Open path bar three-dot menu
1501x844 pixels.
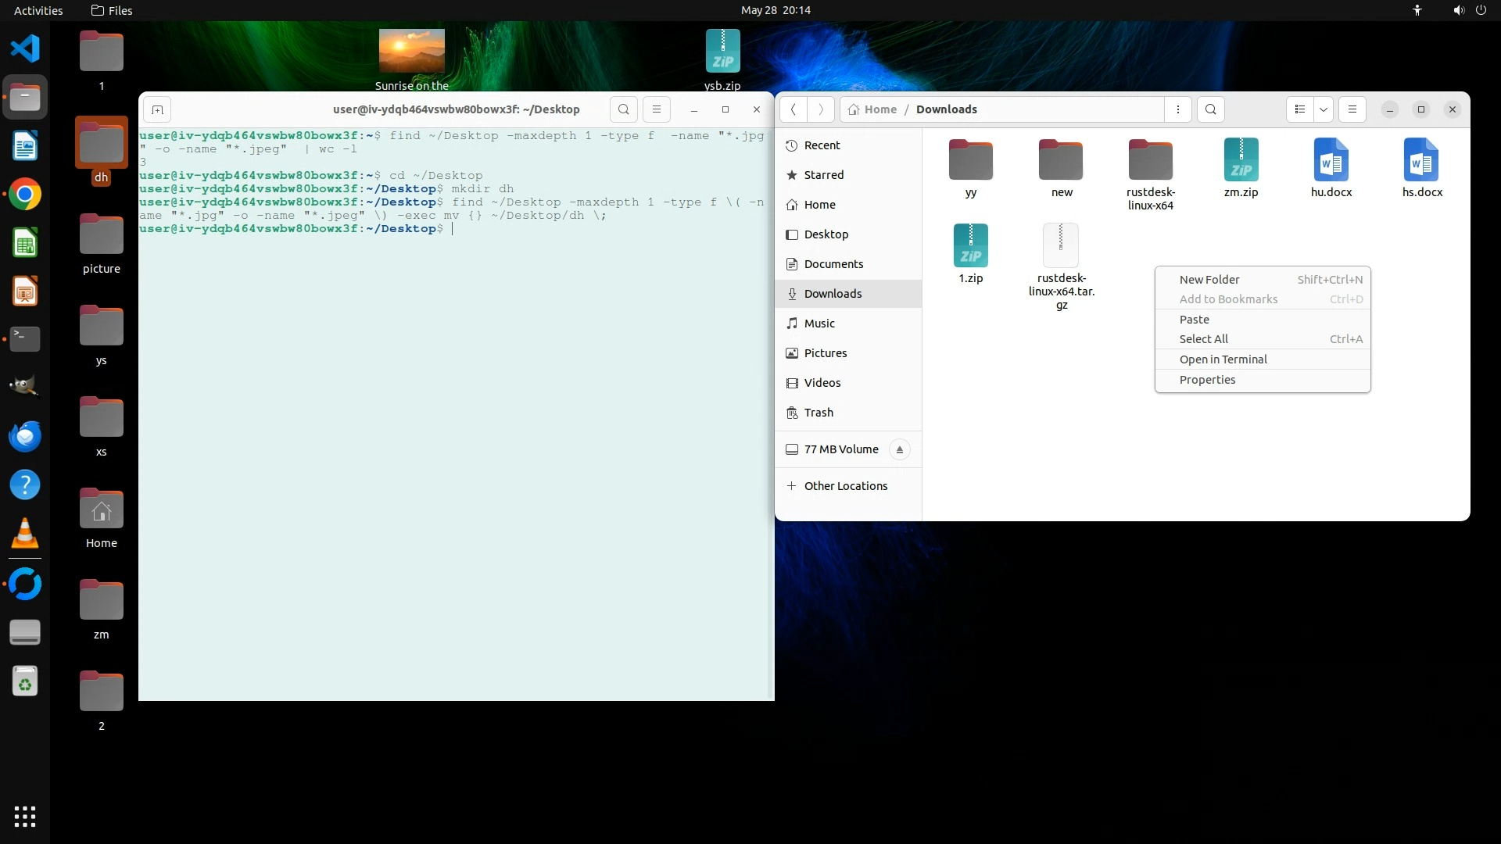(x=1178, y=109)
